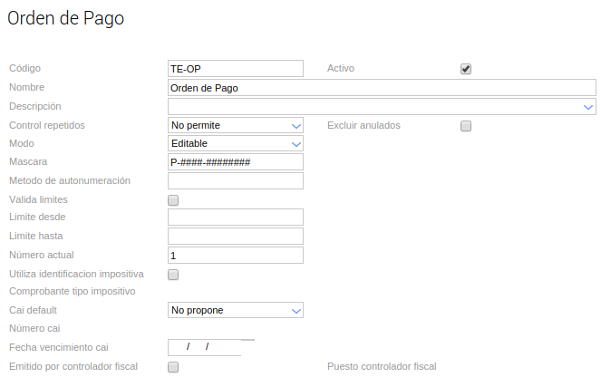Focus the Limite hasta input box
The width and height of the screenshot is (601, 387).
tap(235, 237)
